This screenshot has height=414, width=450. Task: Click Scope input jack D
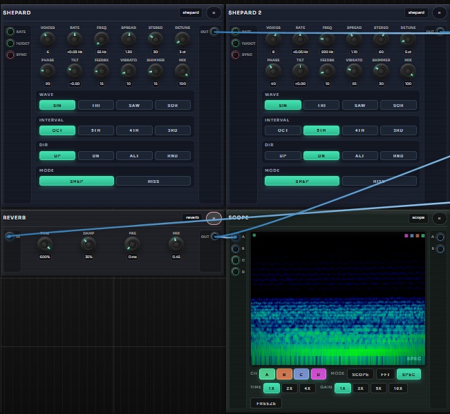235,272
